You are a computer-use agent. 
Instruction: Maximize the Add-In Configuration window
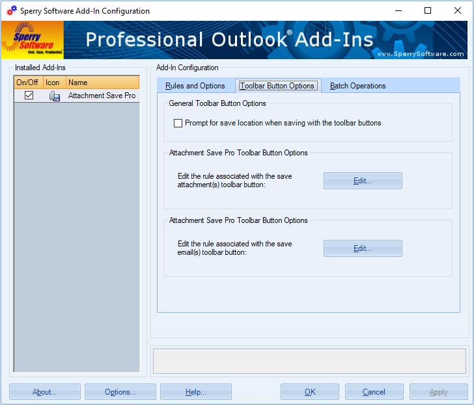click(x=428, y=10)
